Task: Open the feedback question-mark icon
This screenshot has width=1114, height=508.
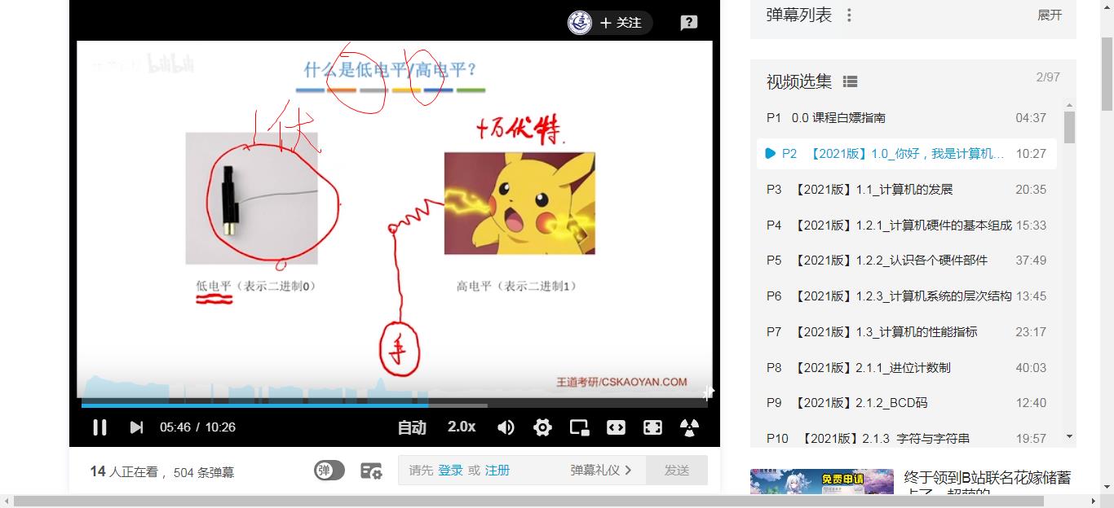Action: 689,23
